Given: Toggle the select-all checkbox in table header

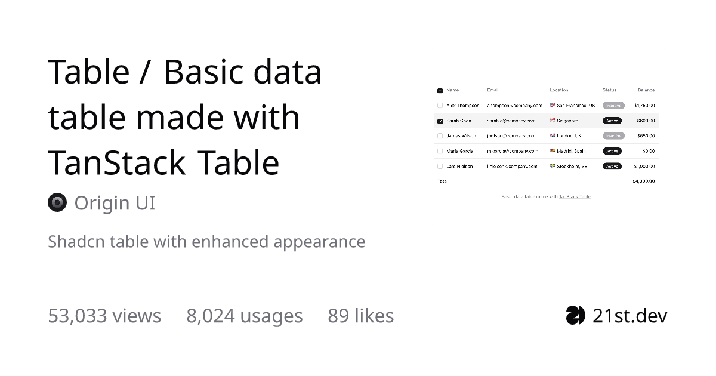Looking at the screenshot, I should (440, 91).
